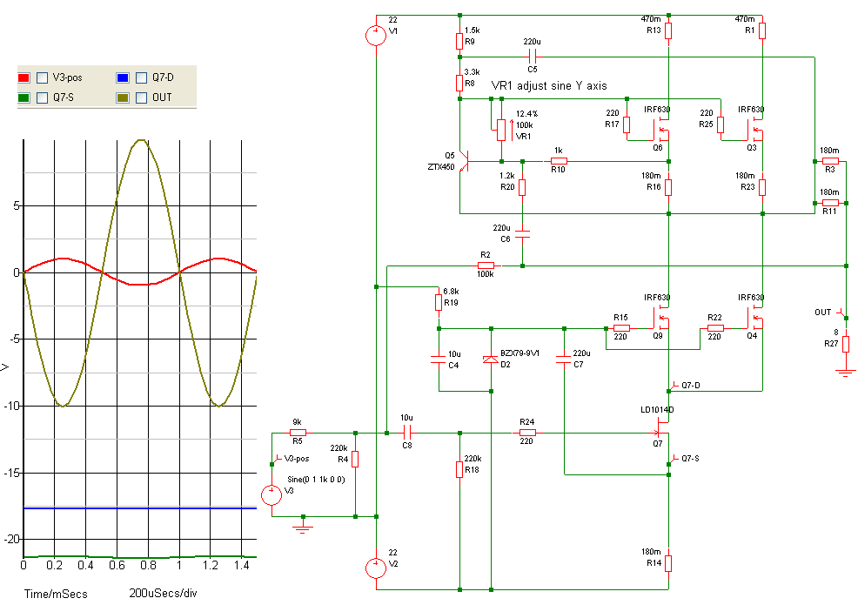858x605 pixels.
Task: Select resistor R11 180m
Action: (830, 203)
